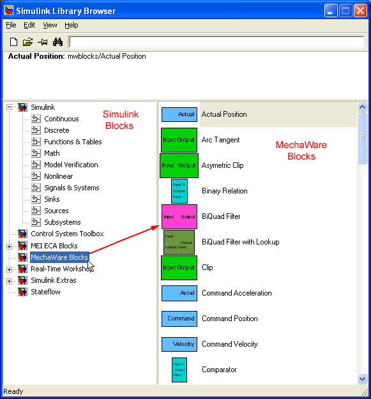Click the Stateflow library icon
371x399 pixels.
[22, 292]
